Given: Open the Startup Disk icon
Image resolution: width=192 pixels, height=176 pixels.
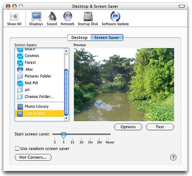Looking at the screenshot, I should (x=88, y=16).
